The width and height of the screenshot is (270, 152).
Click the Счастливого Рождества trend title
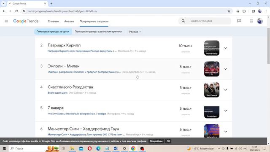(x=70, y=87)
